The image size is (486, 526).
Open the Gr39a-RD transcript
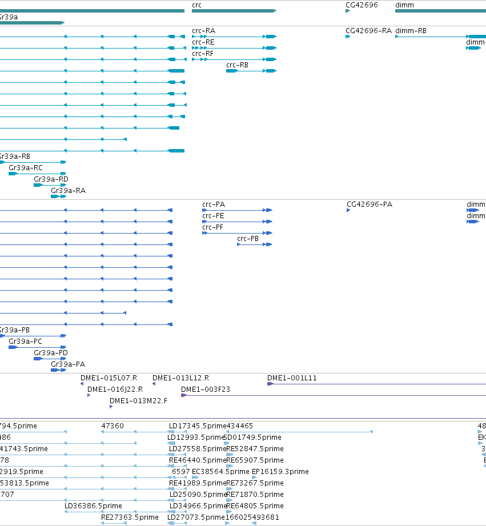50,185
